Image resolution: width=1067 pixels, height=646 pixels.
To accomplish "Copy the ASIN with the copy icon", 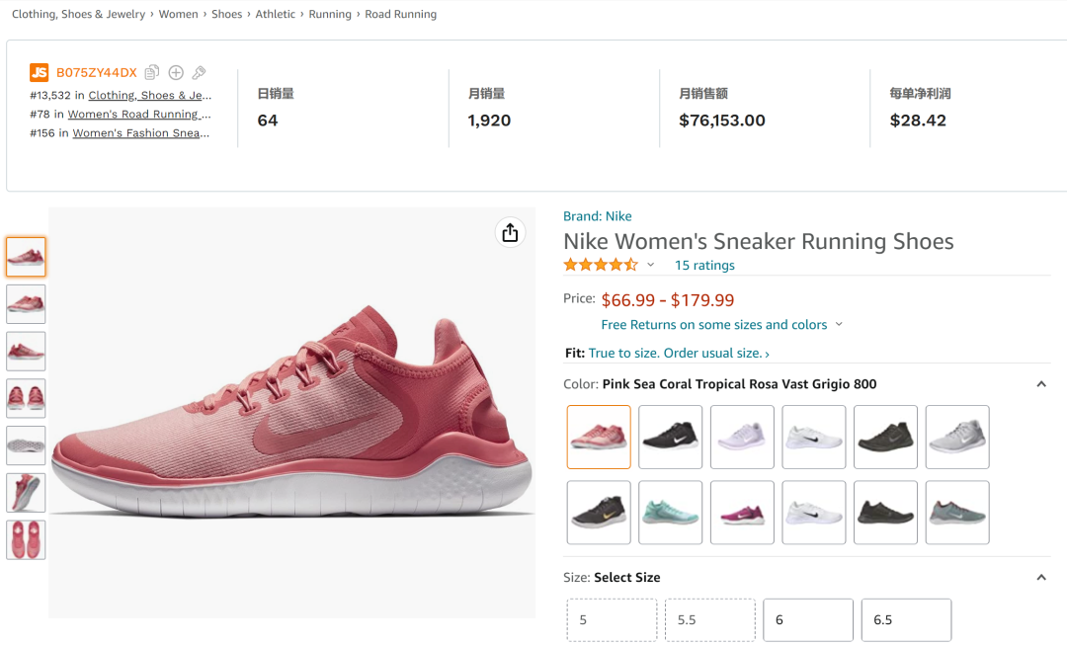I will 152,72.
